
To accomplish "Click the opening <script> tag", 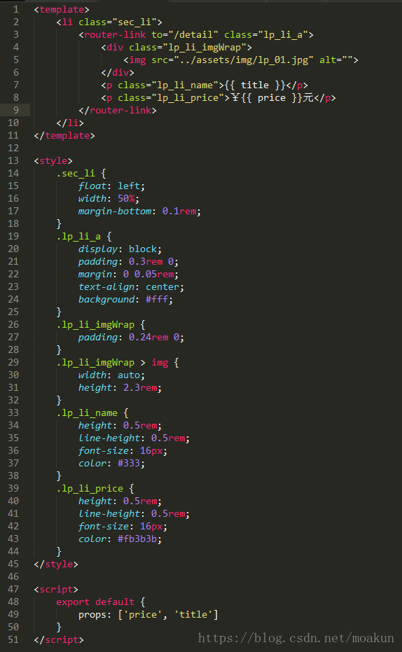I will pyautogui.click(x=56, y=589).
